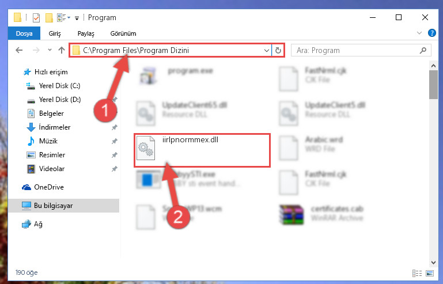Select İndirmeler in the navigation pane
This screenshot has width=443, height=284.
pyautogui.click(x=55, y=127)
